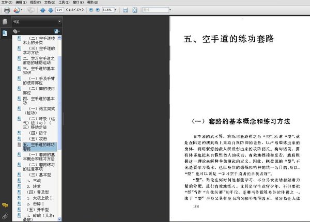Toggle the Bookmarks panel sidebar icon

coord(5,33)
